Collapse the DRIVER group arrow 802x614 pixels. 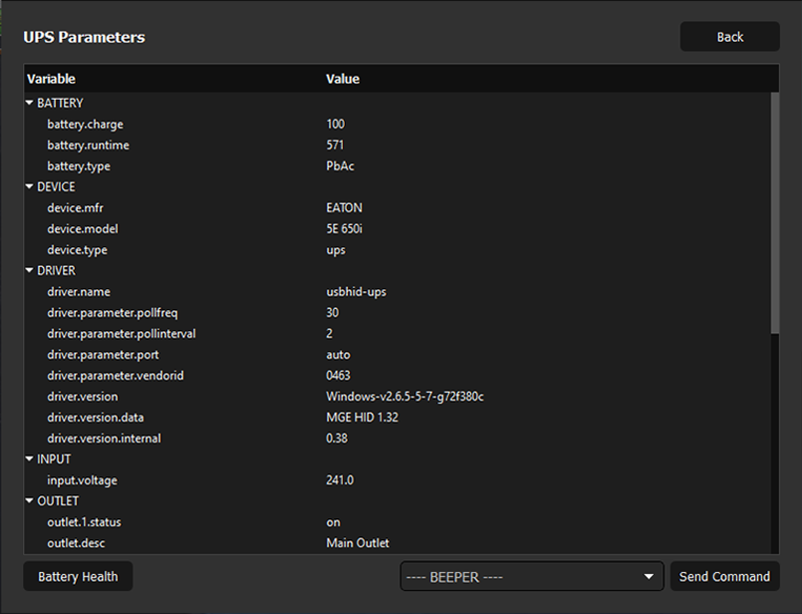30,270
